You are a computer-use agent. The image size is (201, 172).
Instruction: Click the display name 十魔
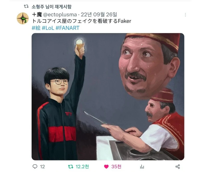coord(37,15)
